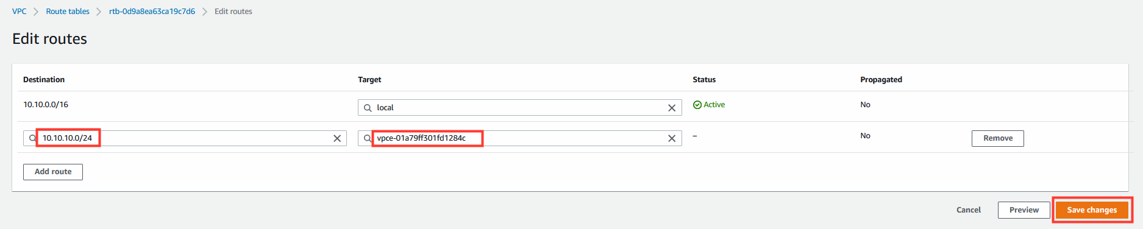Save changes to the route table

pos(1092,210)
